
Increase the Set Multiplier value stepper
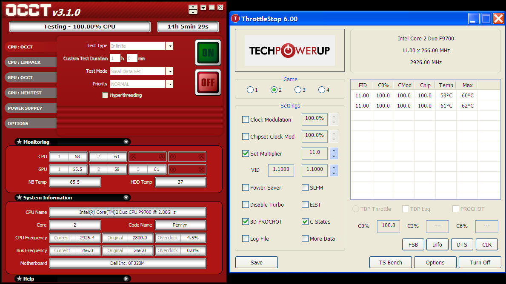tap(334, 151)
